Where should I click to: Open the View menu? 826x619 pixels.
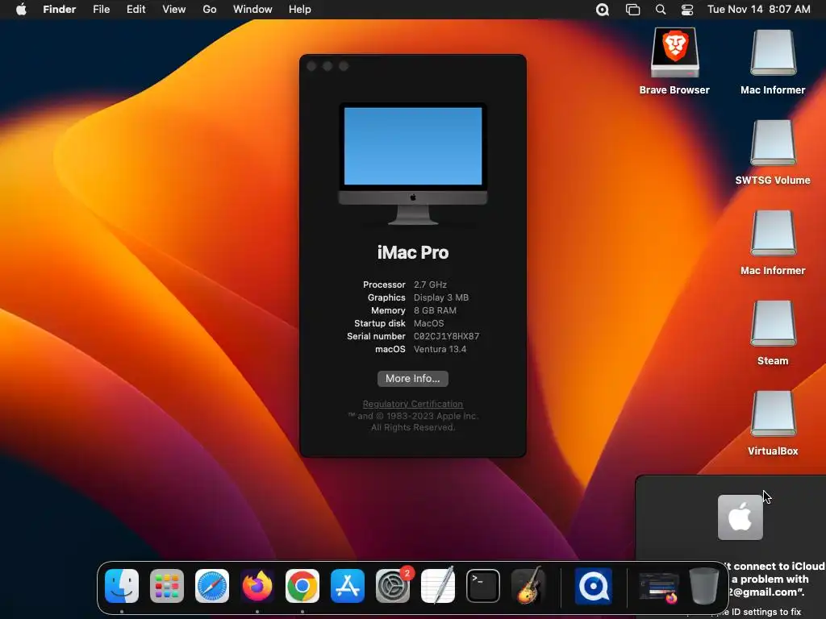click(x=174, y=9)
